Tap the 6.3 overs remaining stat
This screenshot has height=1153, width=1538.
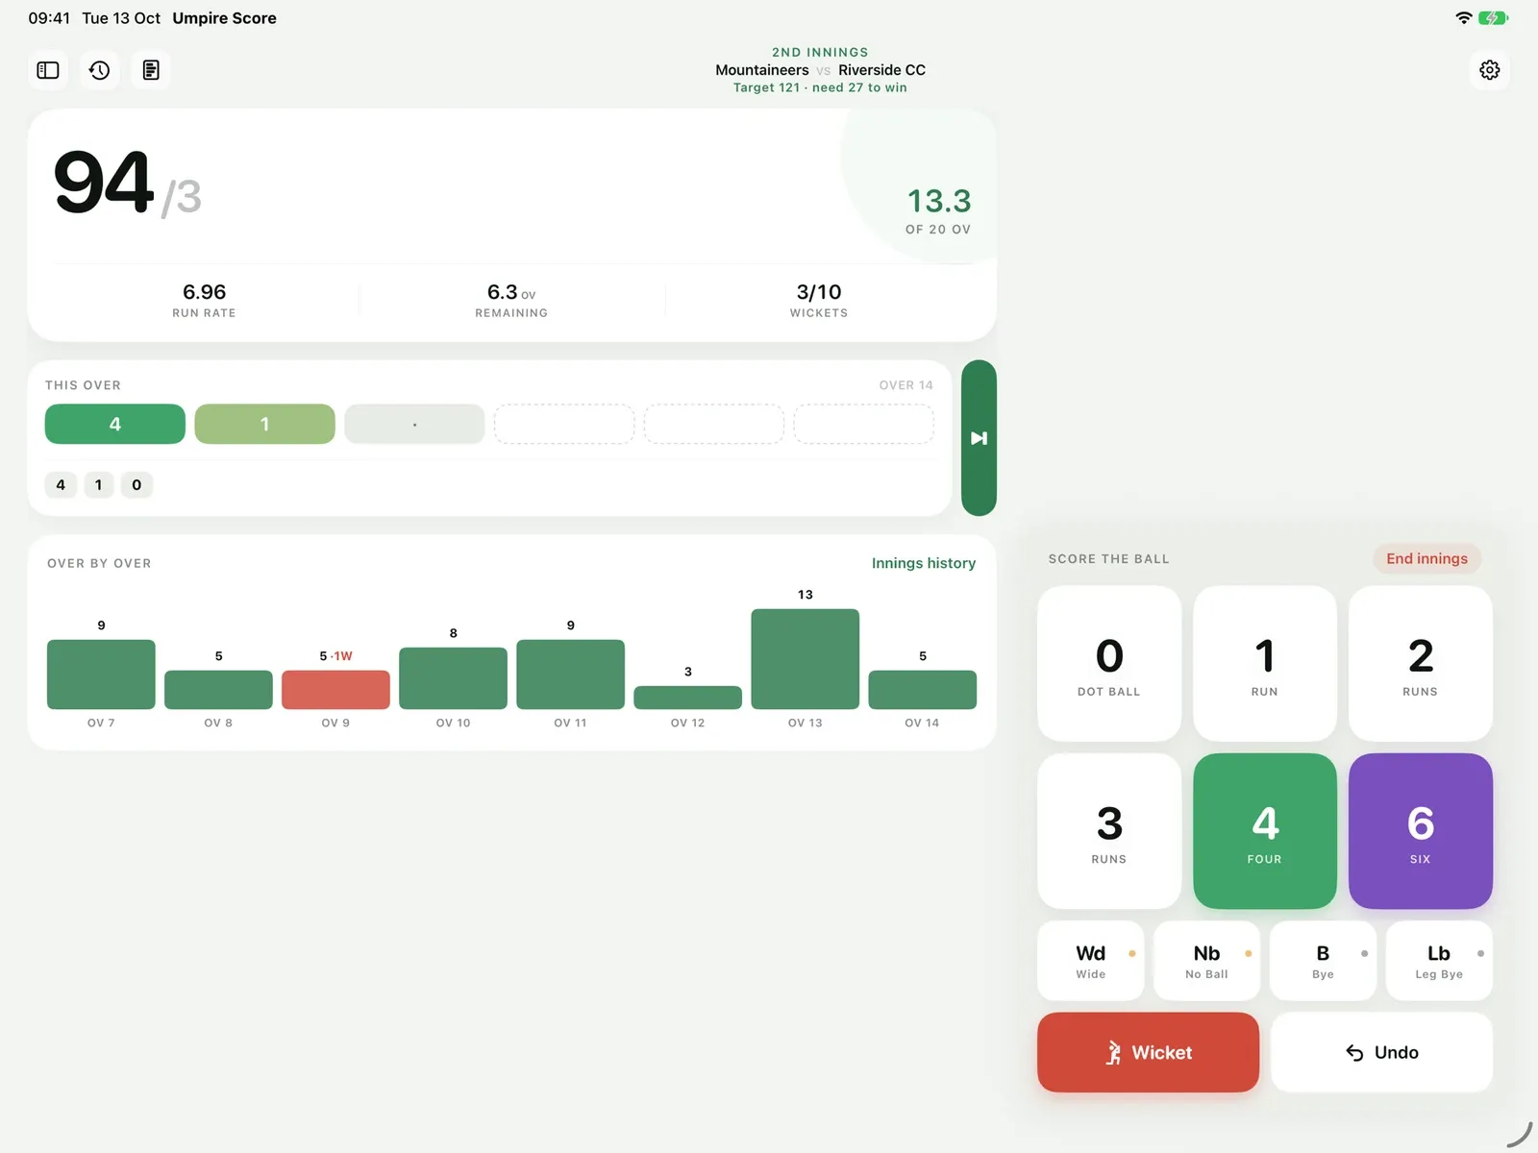511,300
